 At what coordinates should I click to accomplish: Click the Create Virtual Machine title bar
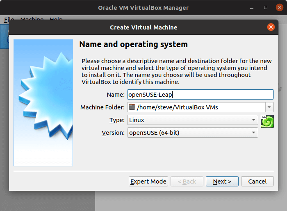[x=143, y=27]
